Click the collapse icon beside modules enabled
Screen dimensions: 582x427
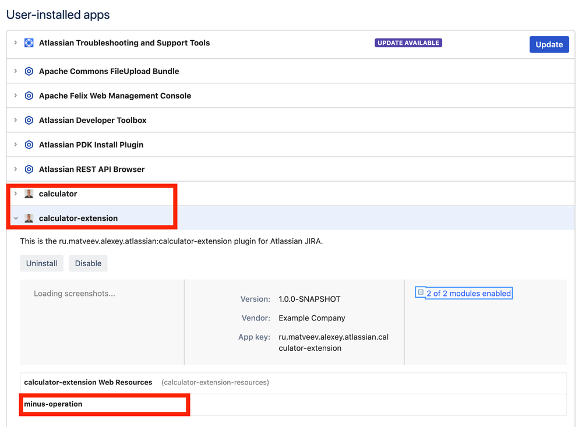coord(421,292)
